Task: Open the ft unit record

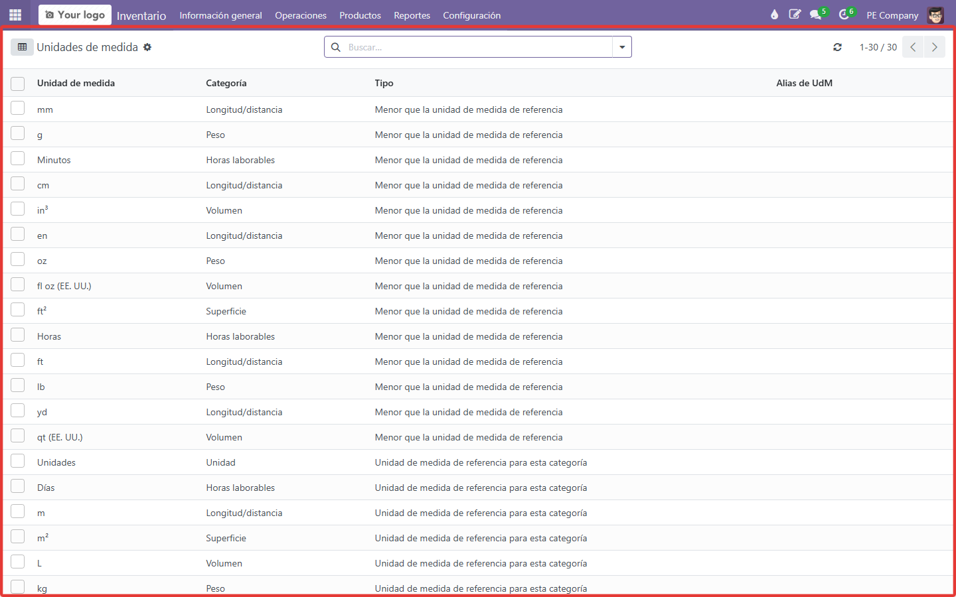Action: (40, 362)
